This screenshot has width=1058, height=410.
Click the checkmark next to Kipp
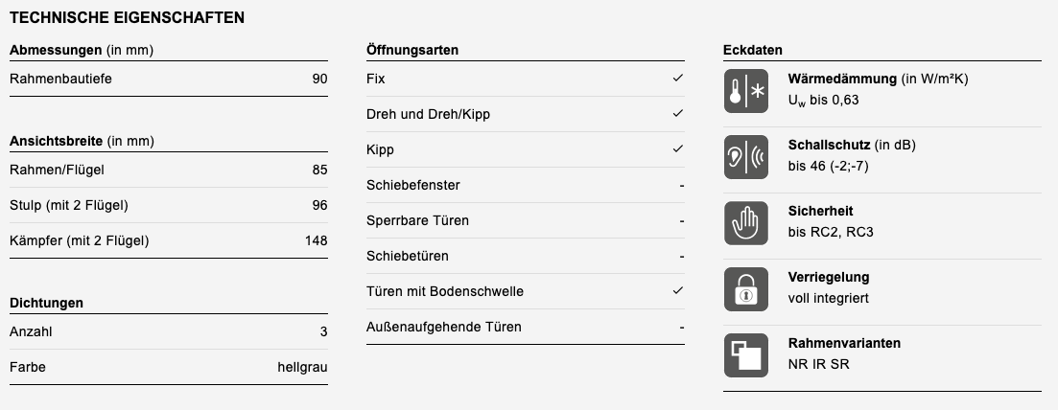pyautogui.click(x=678, y=149)
